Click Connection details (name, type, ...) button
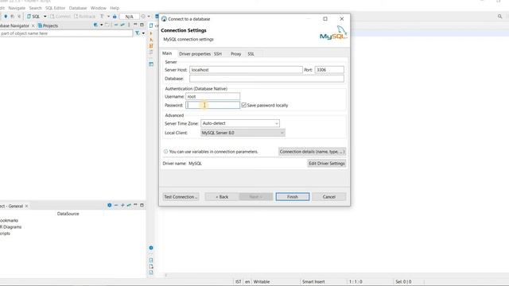The image size is (509, 286). (x=312, y=152)
